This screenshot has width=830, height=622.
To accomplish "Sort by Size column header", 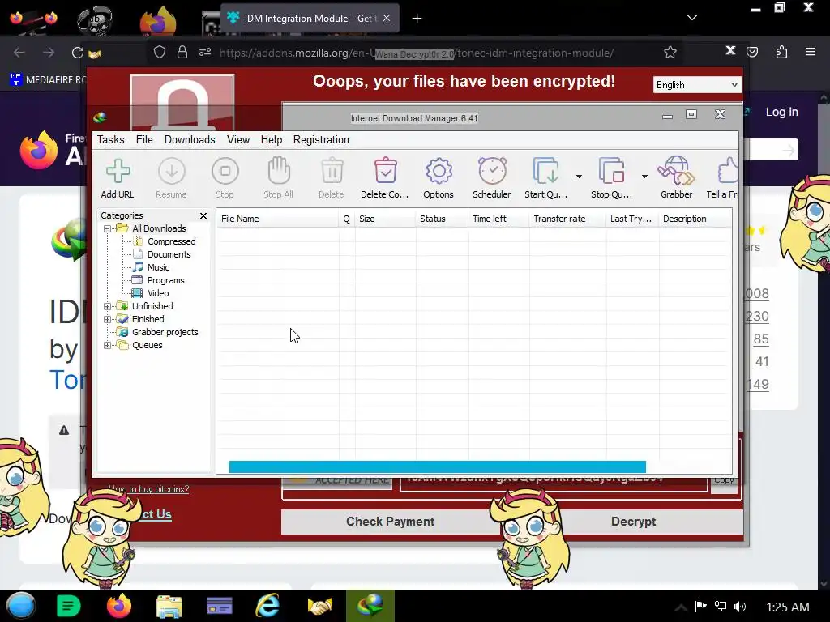I will pyautogui.click(x=385, y=219).
